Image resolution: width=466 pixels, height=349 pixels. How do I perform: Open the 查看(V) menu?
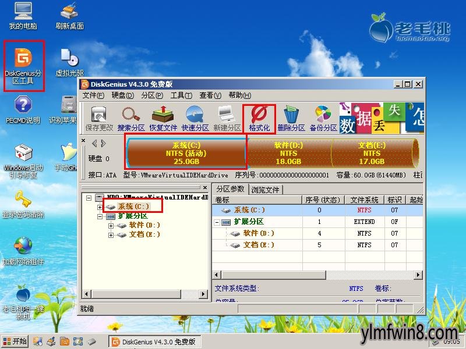pyautogui.click(x=210, y=95)
